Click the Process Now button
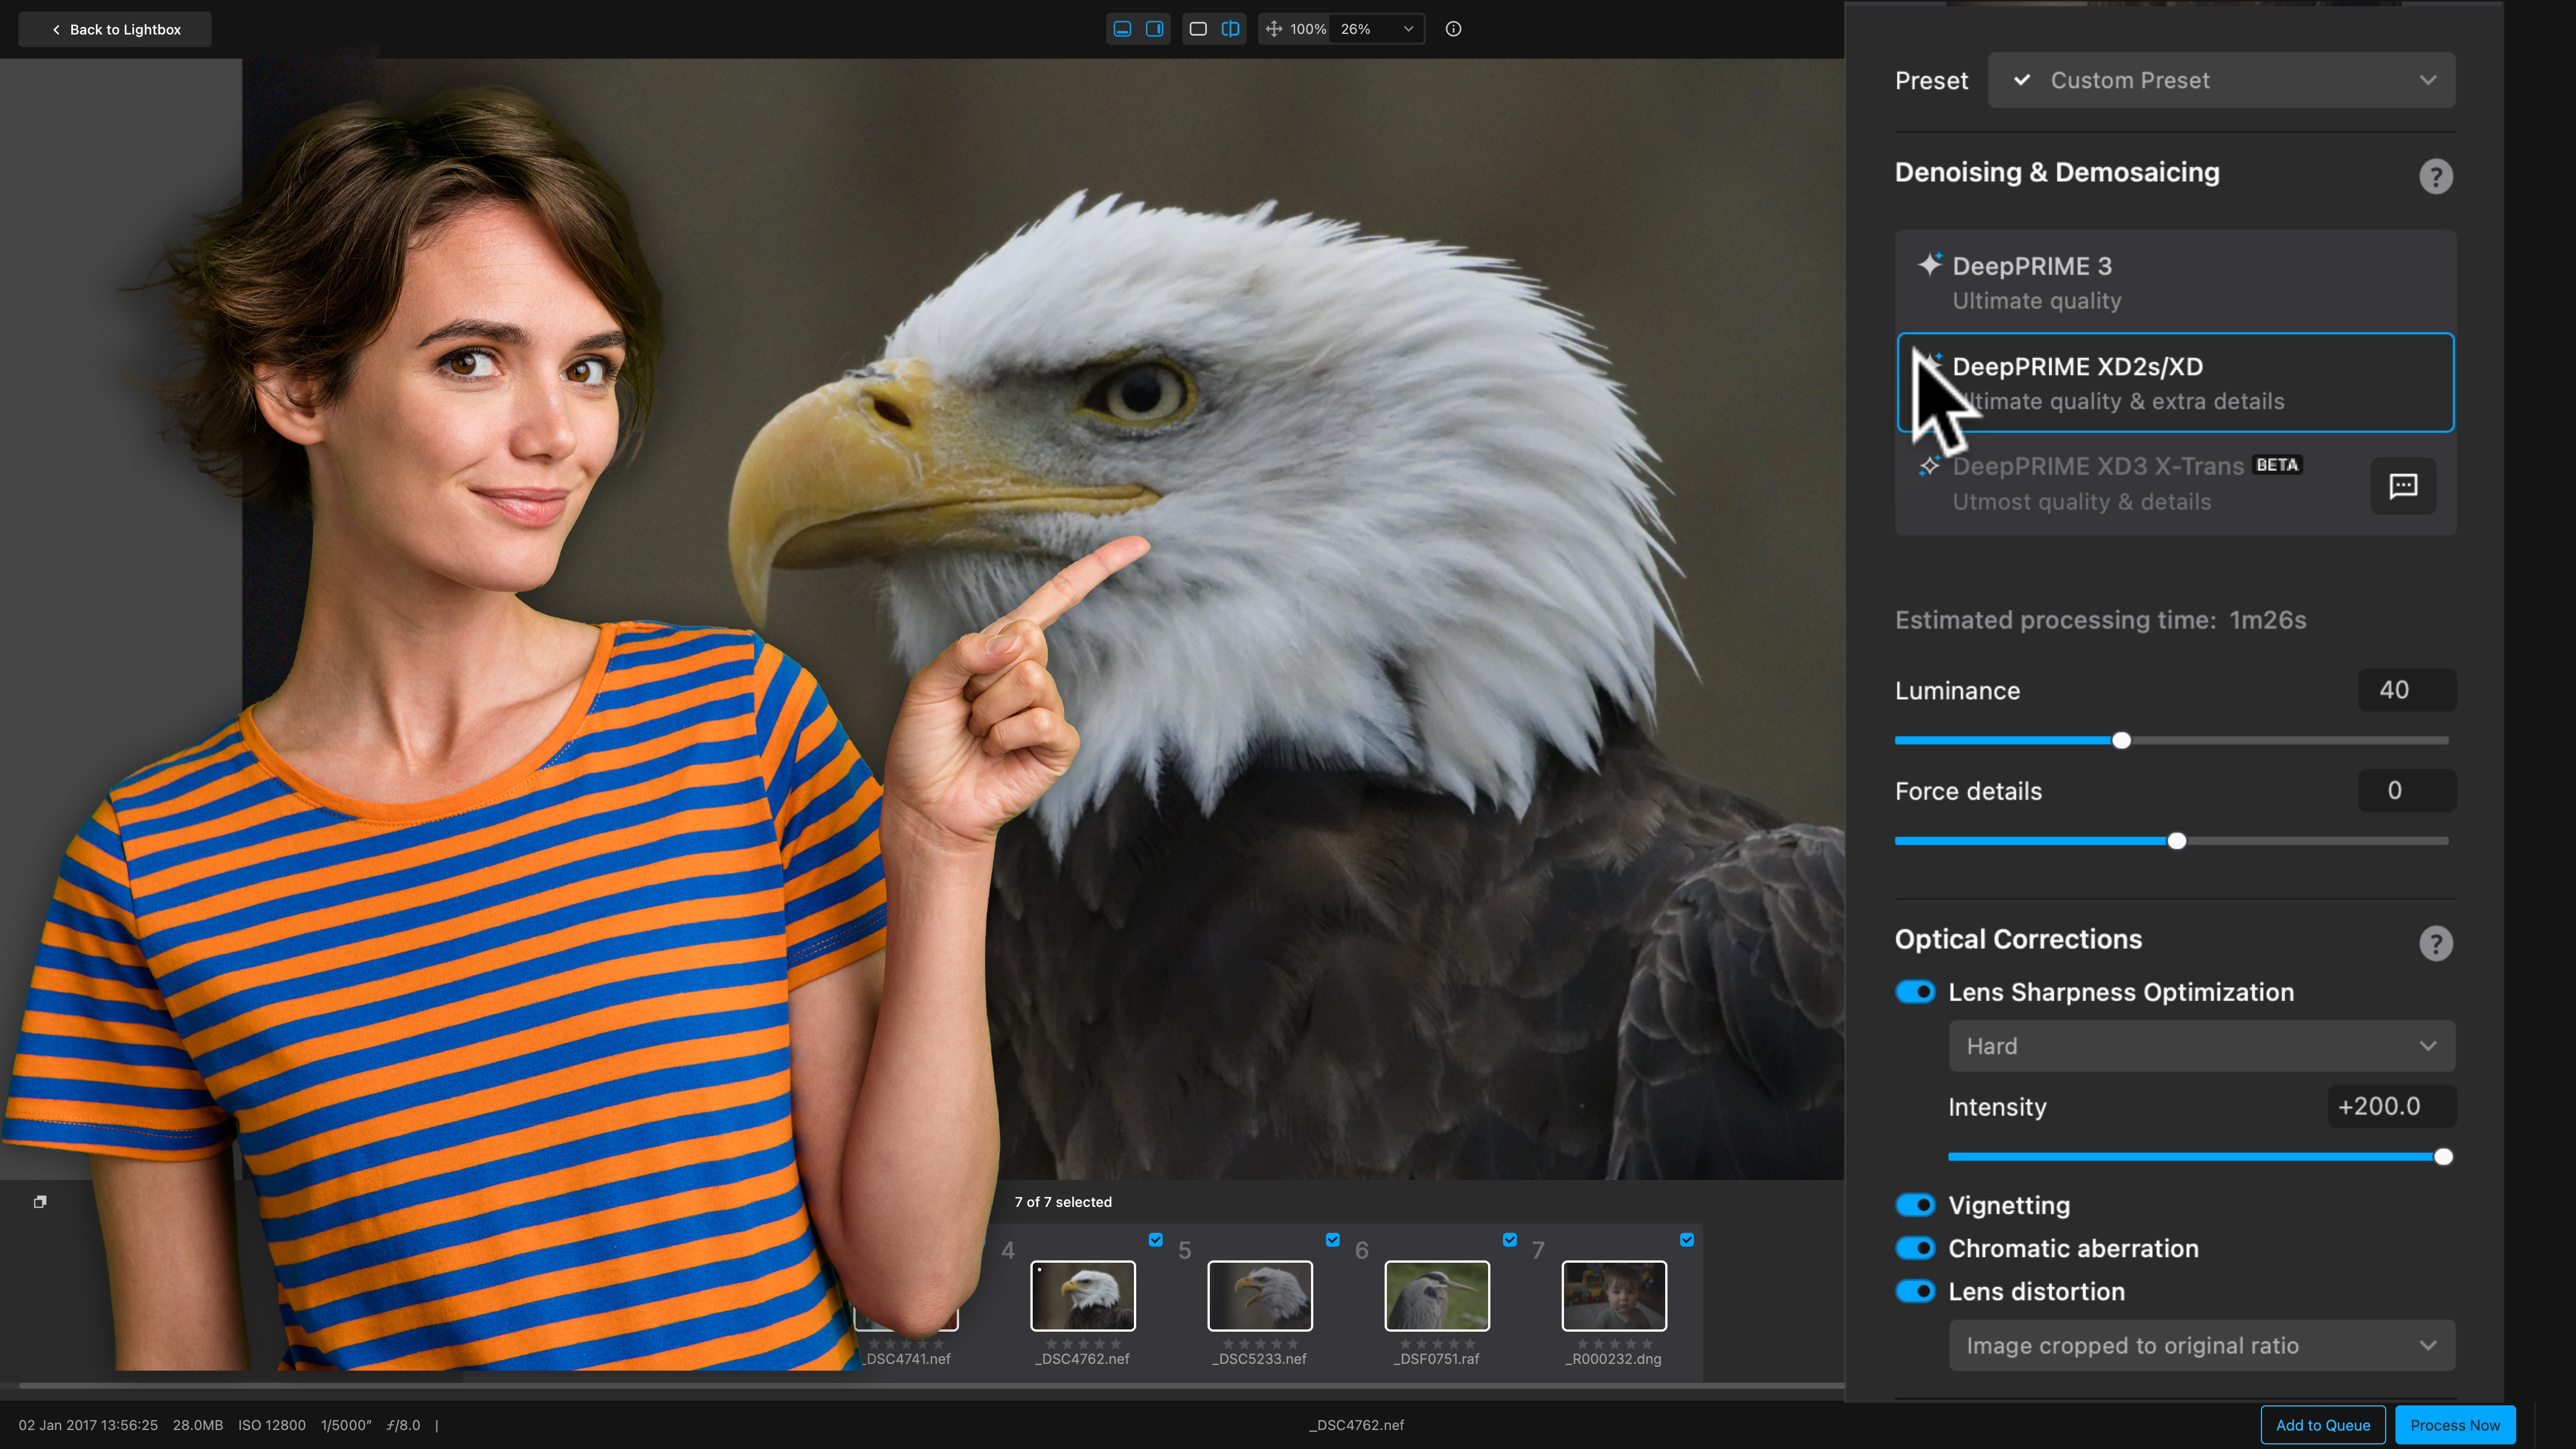Screen dimensions: 2576x1449 pyautogui.click(x=2454, y=1425)
